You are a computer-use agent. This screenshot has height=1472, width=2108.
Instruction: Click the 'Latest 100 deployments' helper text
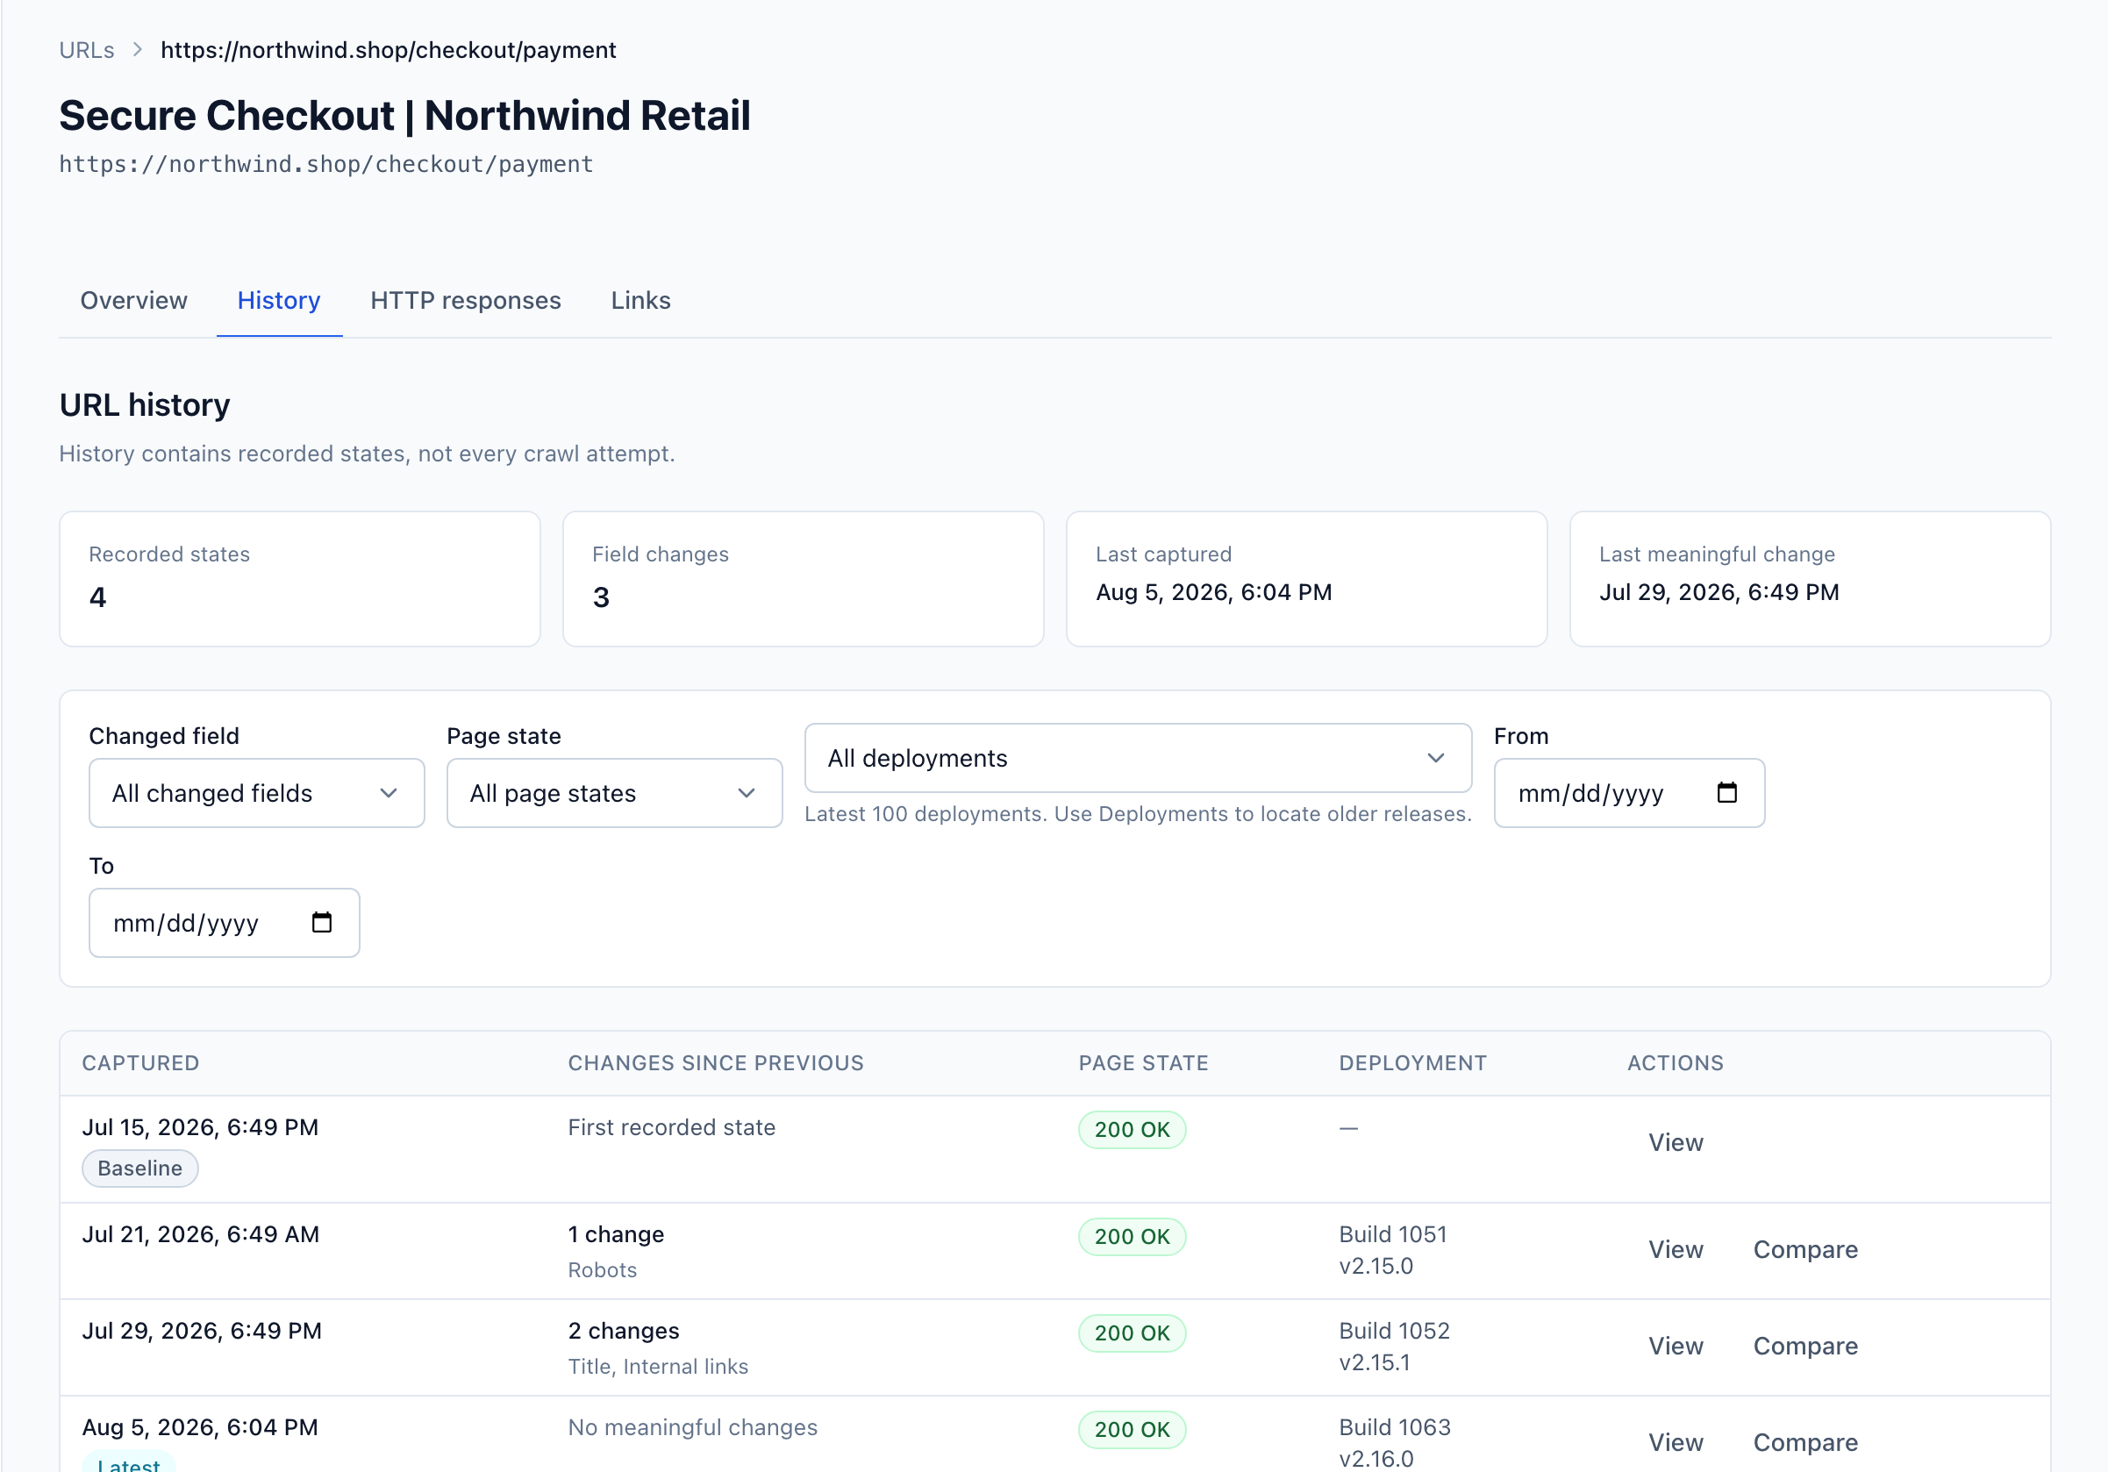pyautogui.click(x=1138, y=813)
